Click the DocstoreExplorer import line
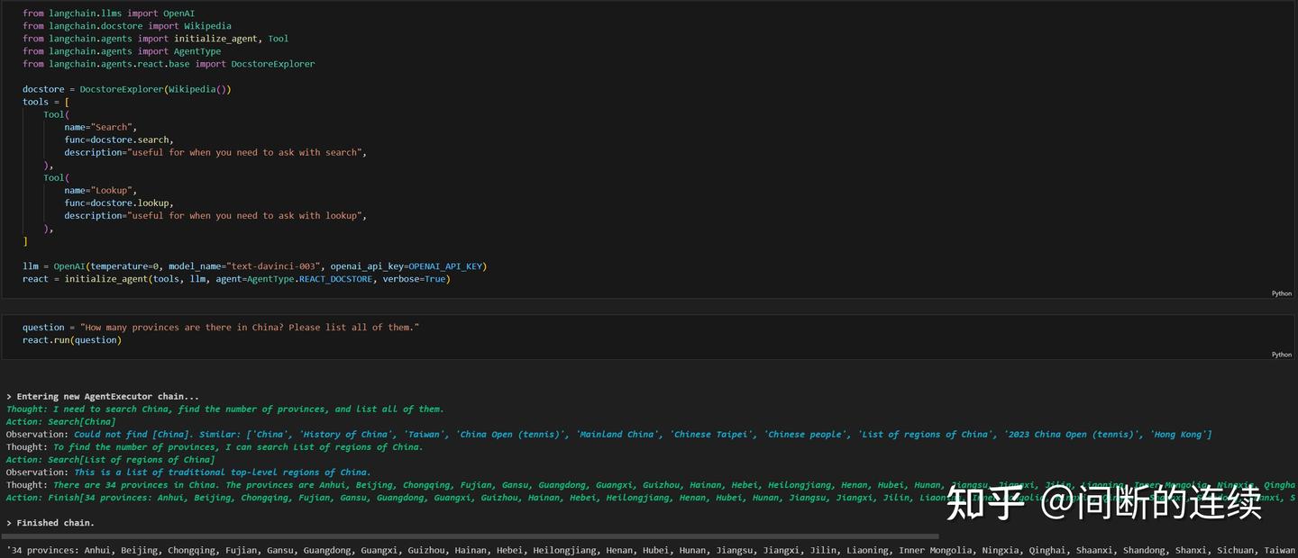 [167, 63]
